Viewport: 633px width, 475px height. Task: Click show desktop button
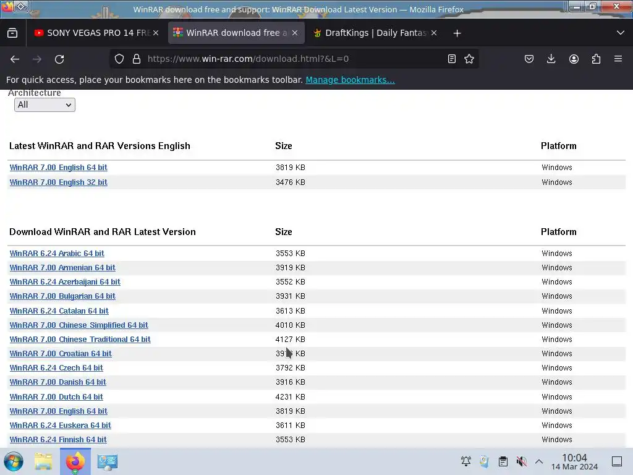617,461
